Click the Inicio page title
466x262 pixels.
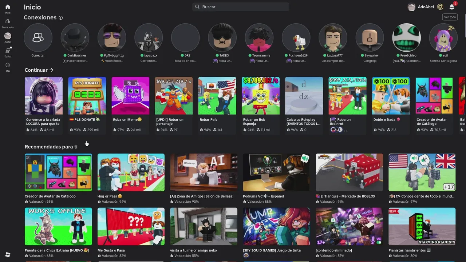32,7
